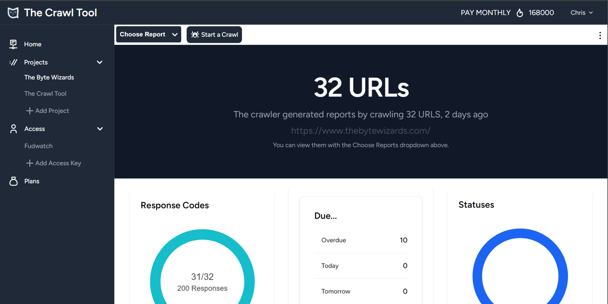The image size is (608, 304).
Task: Click the Start a Crawl button
Action: [x=214, y=34]
